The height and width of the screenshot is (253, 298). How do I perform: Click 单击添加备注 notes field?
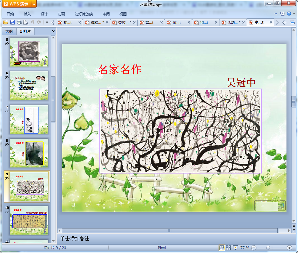(75, 238)
